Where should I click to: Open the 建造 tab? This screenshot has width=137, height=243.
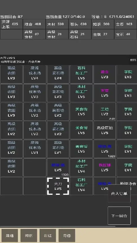pos(10,235)
